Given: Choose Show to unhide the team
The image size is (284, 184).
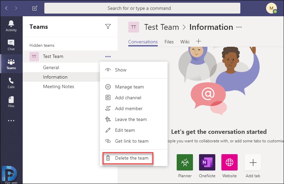Looking at the screenshot, I should tap(134, 70).
